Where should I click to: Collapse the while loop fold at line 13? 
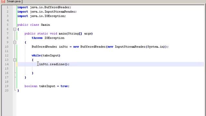click(15, 60)
